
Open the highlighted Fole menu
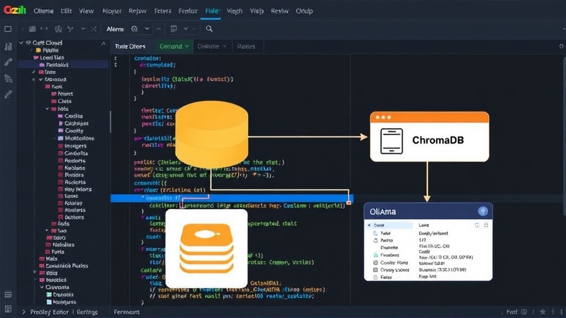212,11
